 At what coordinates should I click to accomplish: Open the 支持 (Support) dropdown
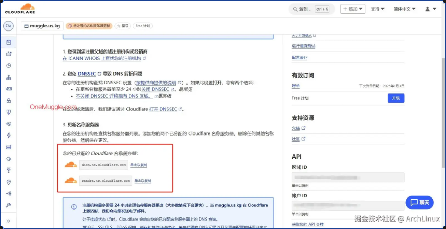coord(377,9)
